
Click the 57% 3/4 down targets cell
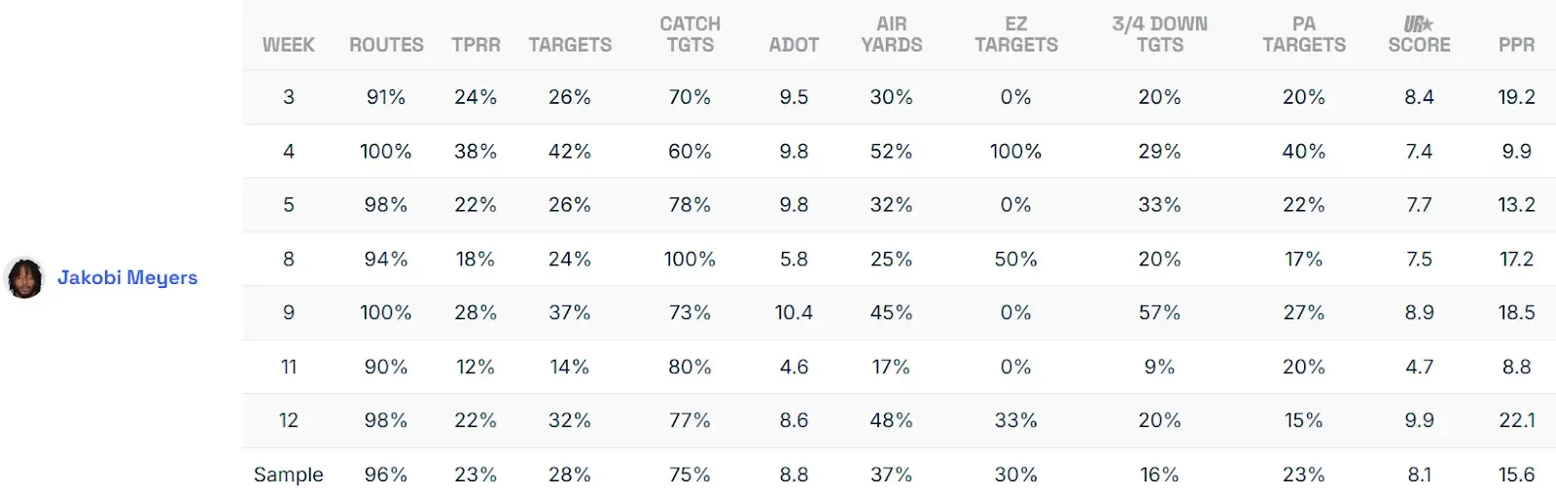[1159, 312]
